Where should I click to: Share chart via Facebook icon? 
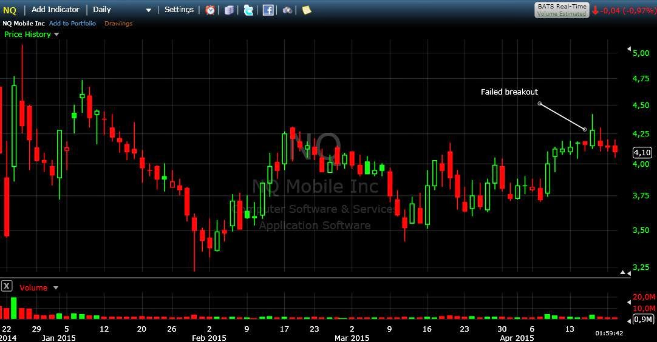coord(268,10)
